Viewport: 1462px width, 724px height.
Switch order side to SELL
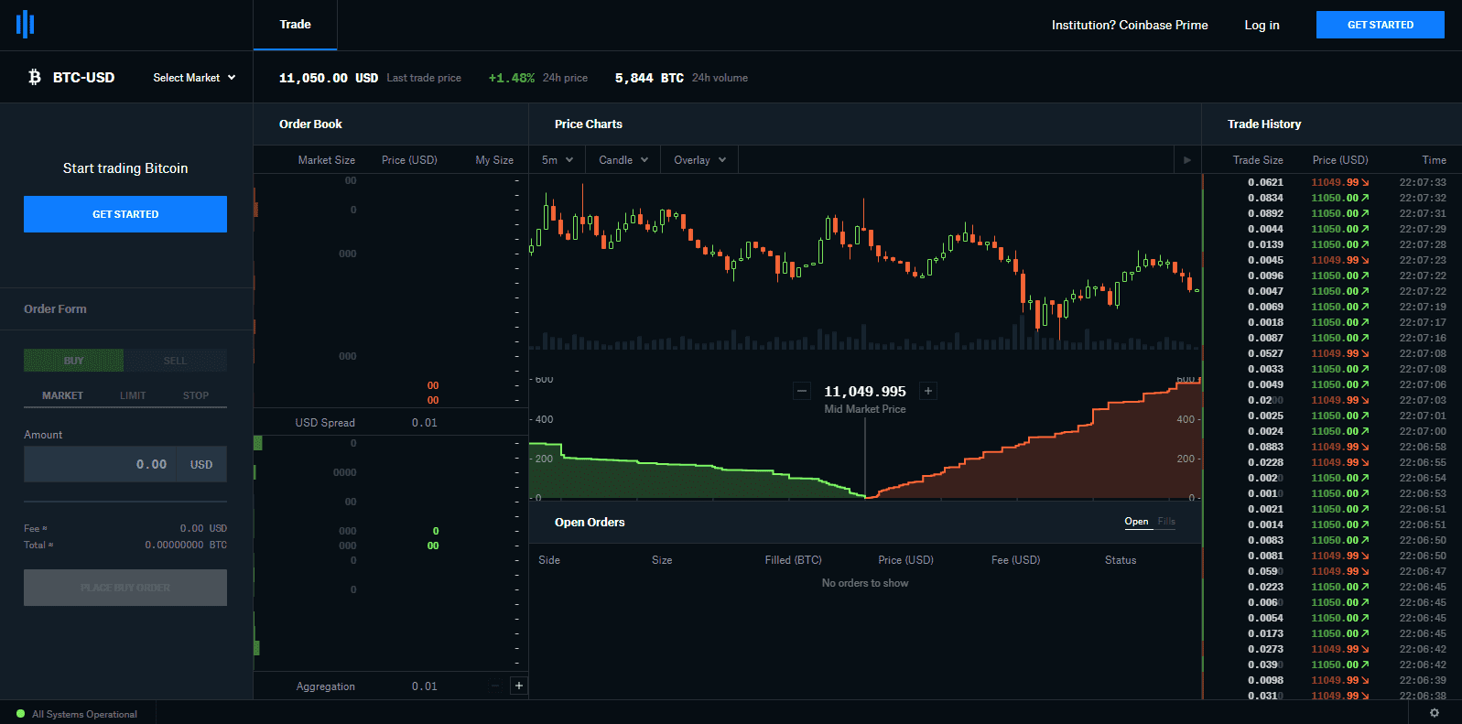175,361
